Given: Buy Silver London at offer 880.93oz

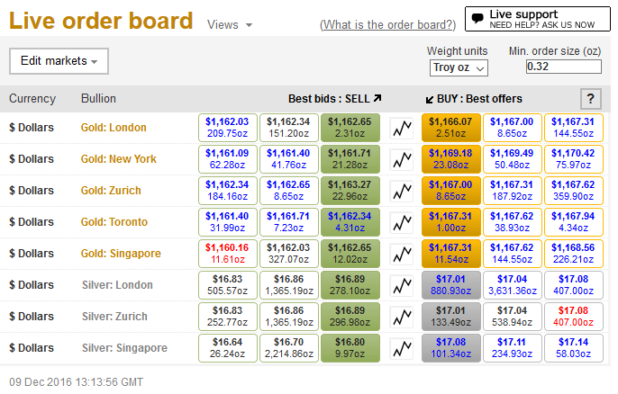Looking at the screenshot, I should tap(450, 285).
